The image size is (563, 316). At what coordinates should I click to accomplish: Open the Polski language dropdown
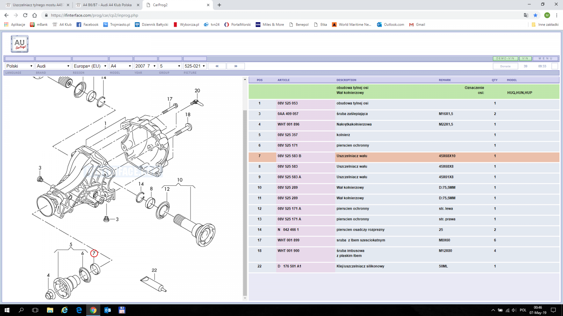point(19,66)
